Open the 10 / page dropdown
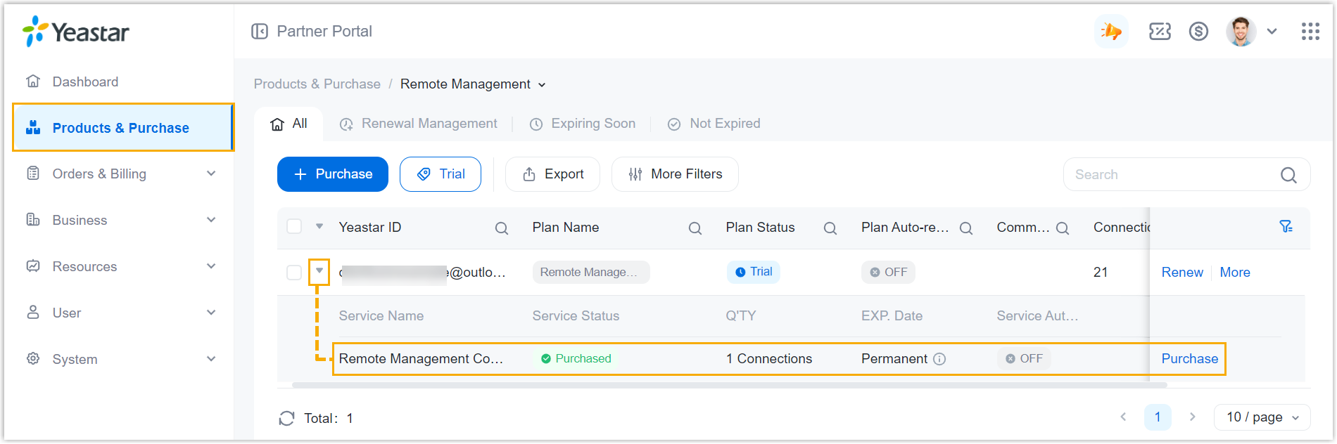 point(1262,417)
